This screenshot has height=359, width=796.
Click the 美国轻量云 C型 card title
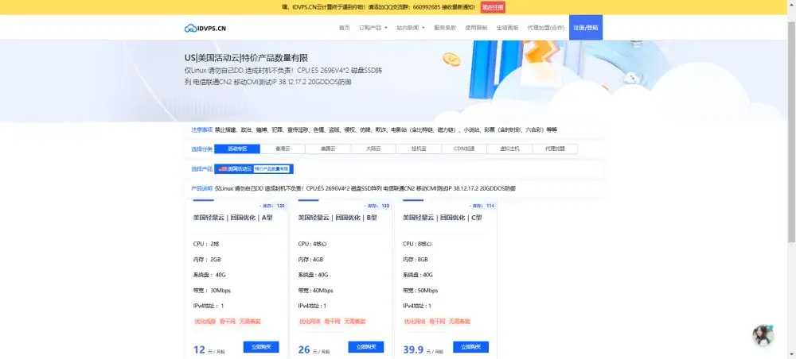click(442, 218)
